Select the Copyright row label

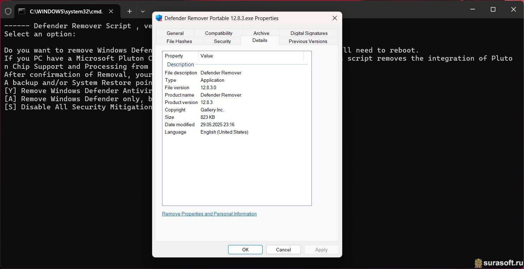tap(175, 110)
